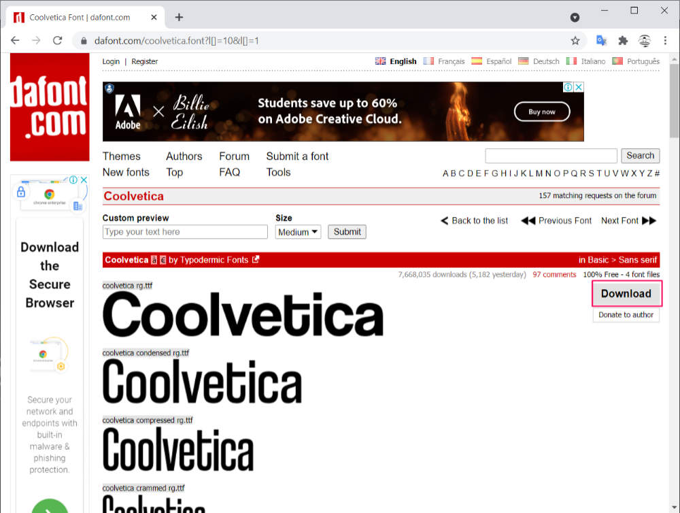Open the Size dropdown set to Medium
Viewport: 680px width, 513px height.
click(298, 232)
